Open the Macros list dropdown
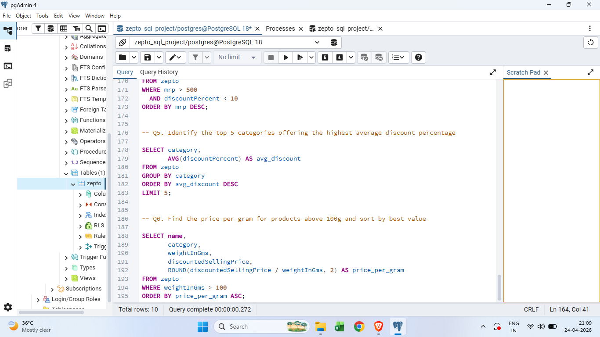 [x=399, y=57]
